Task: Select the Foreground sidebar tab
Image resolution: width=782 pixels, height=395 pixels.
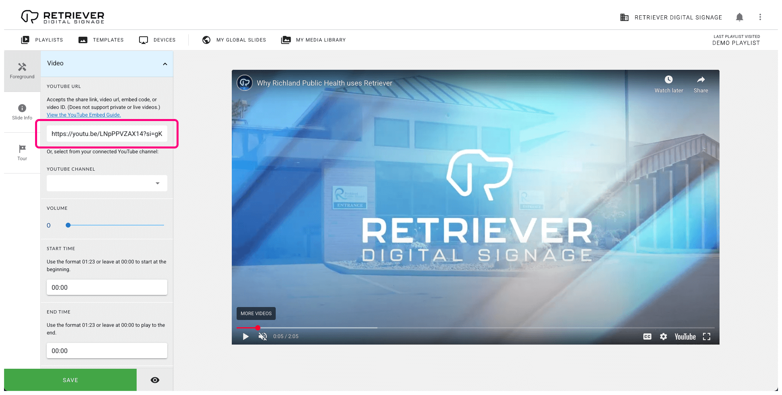Action: (22, 71)
